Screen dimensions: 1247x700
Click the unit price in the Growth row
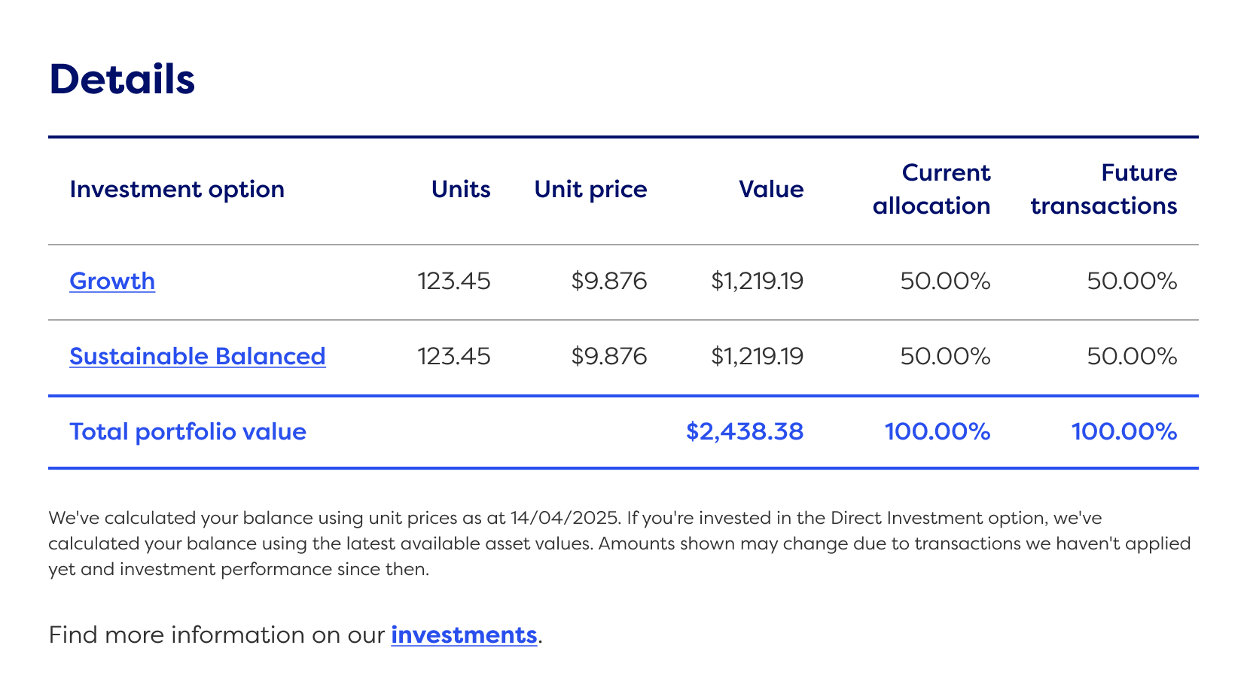[608, 281]
